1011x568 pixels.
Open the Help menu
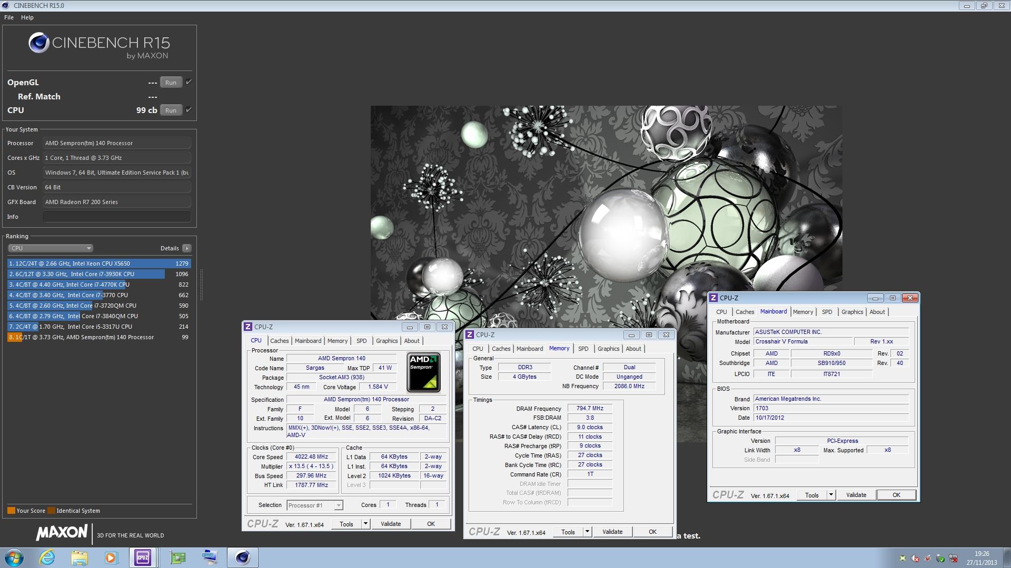coord(27,17)
